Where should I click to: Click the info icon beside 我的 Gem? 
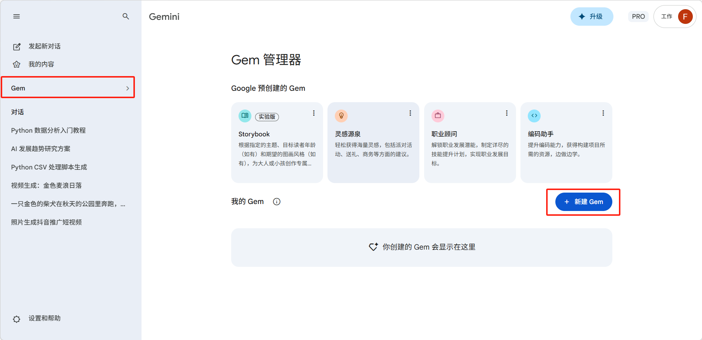(x=277, y=202)
